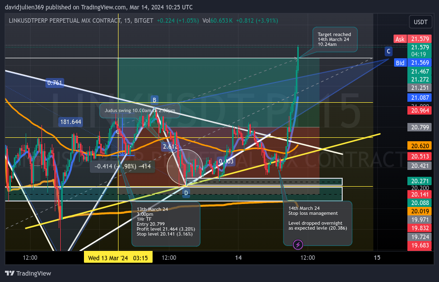Click the BITGET exchange name
The height and width of the screenshot is (282, 439).
[144, 20]
